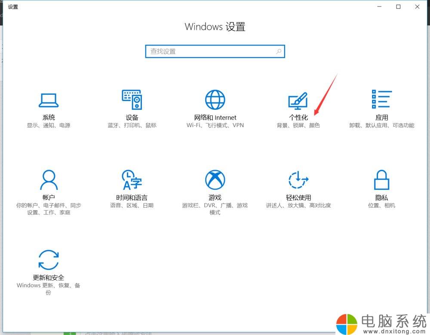This screenshot has width=430, height=335.
Task: Click the 时间和语言 category title
Action: [132, 198]
